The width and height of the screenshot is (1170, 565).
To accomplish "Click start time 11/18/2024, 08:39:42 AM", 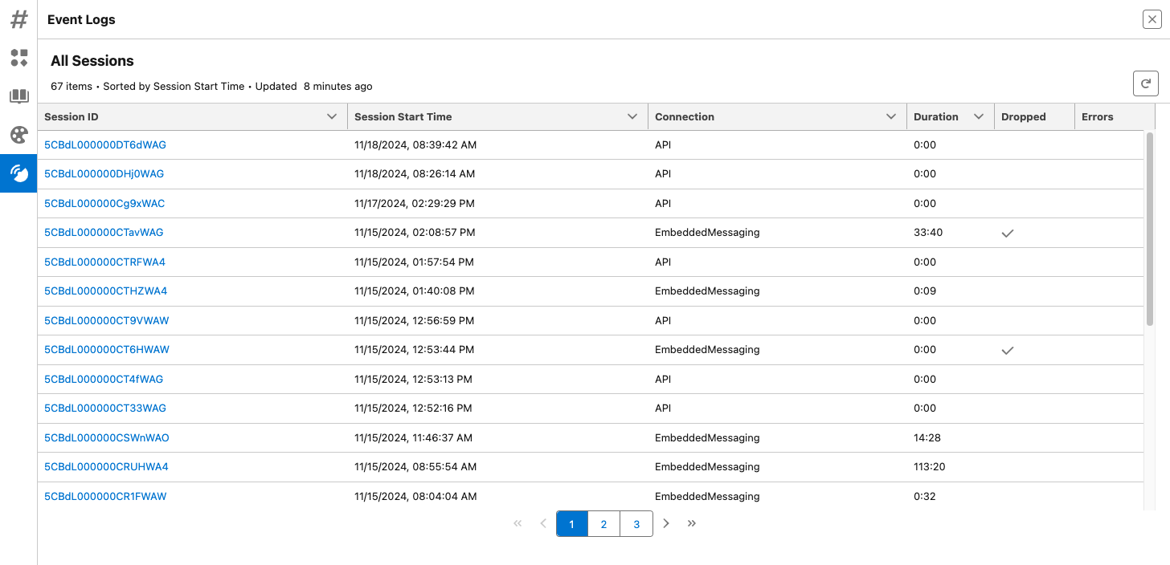I will pyautogui.click(x=415, y=144).
